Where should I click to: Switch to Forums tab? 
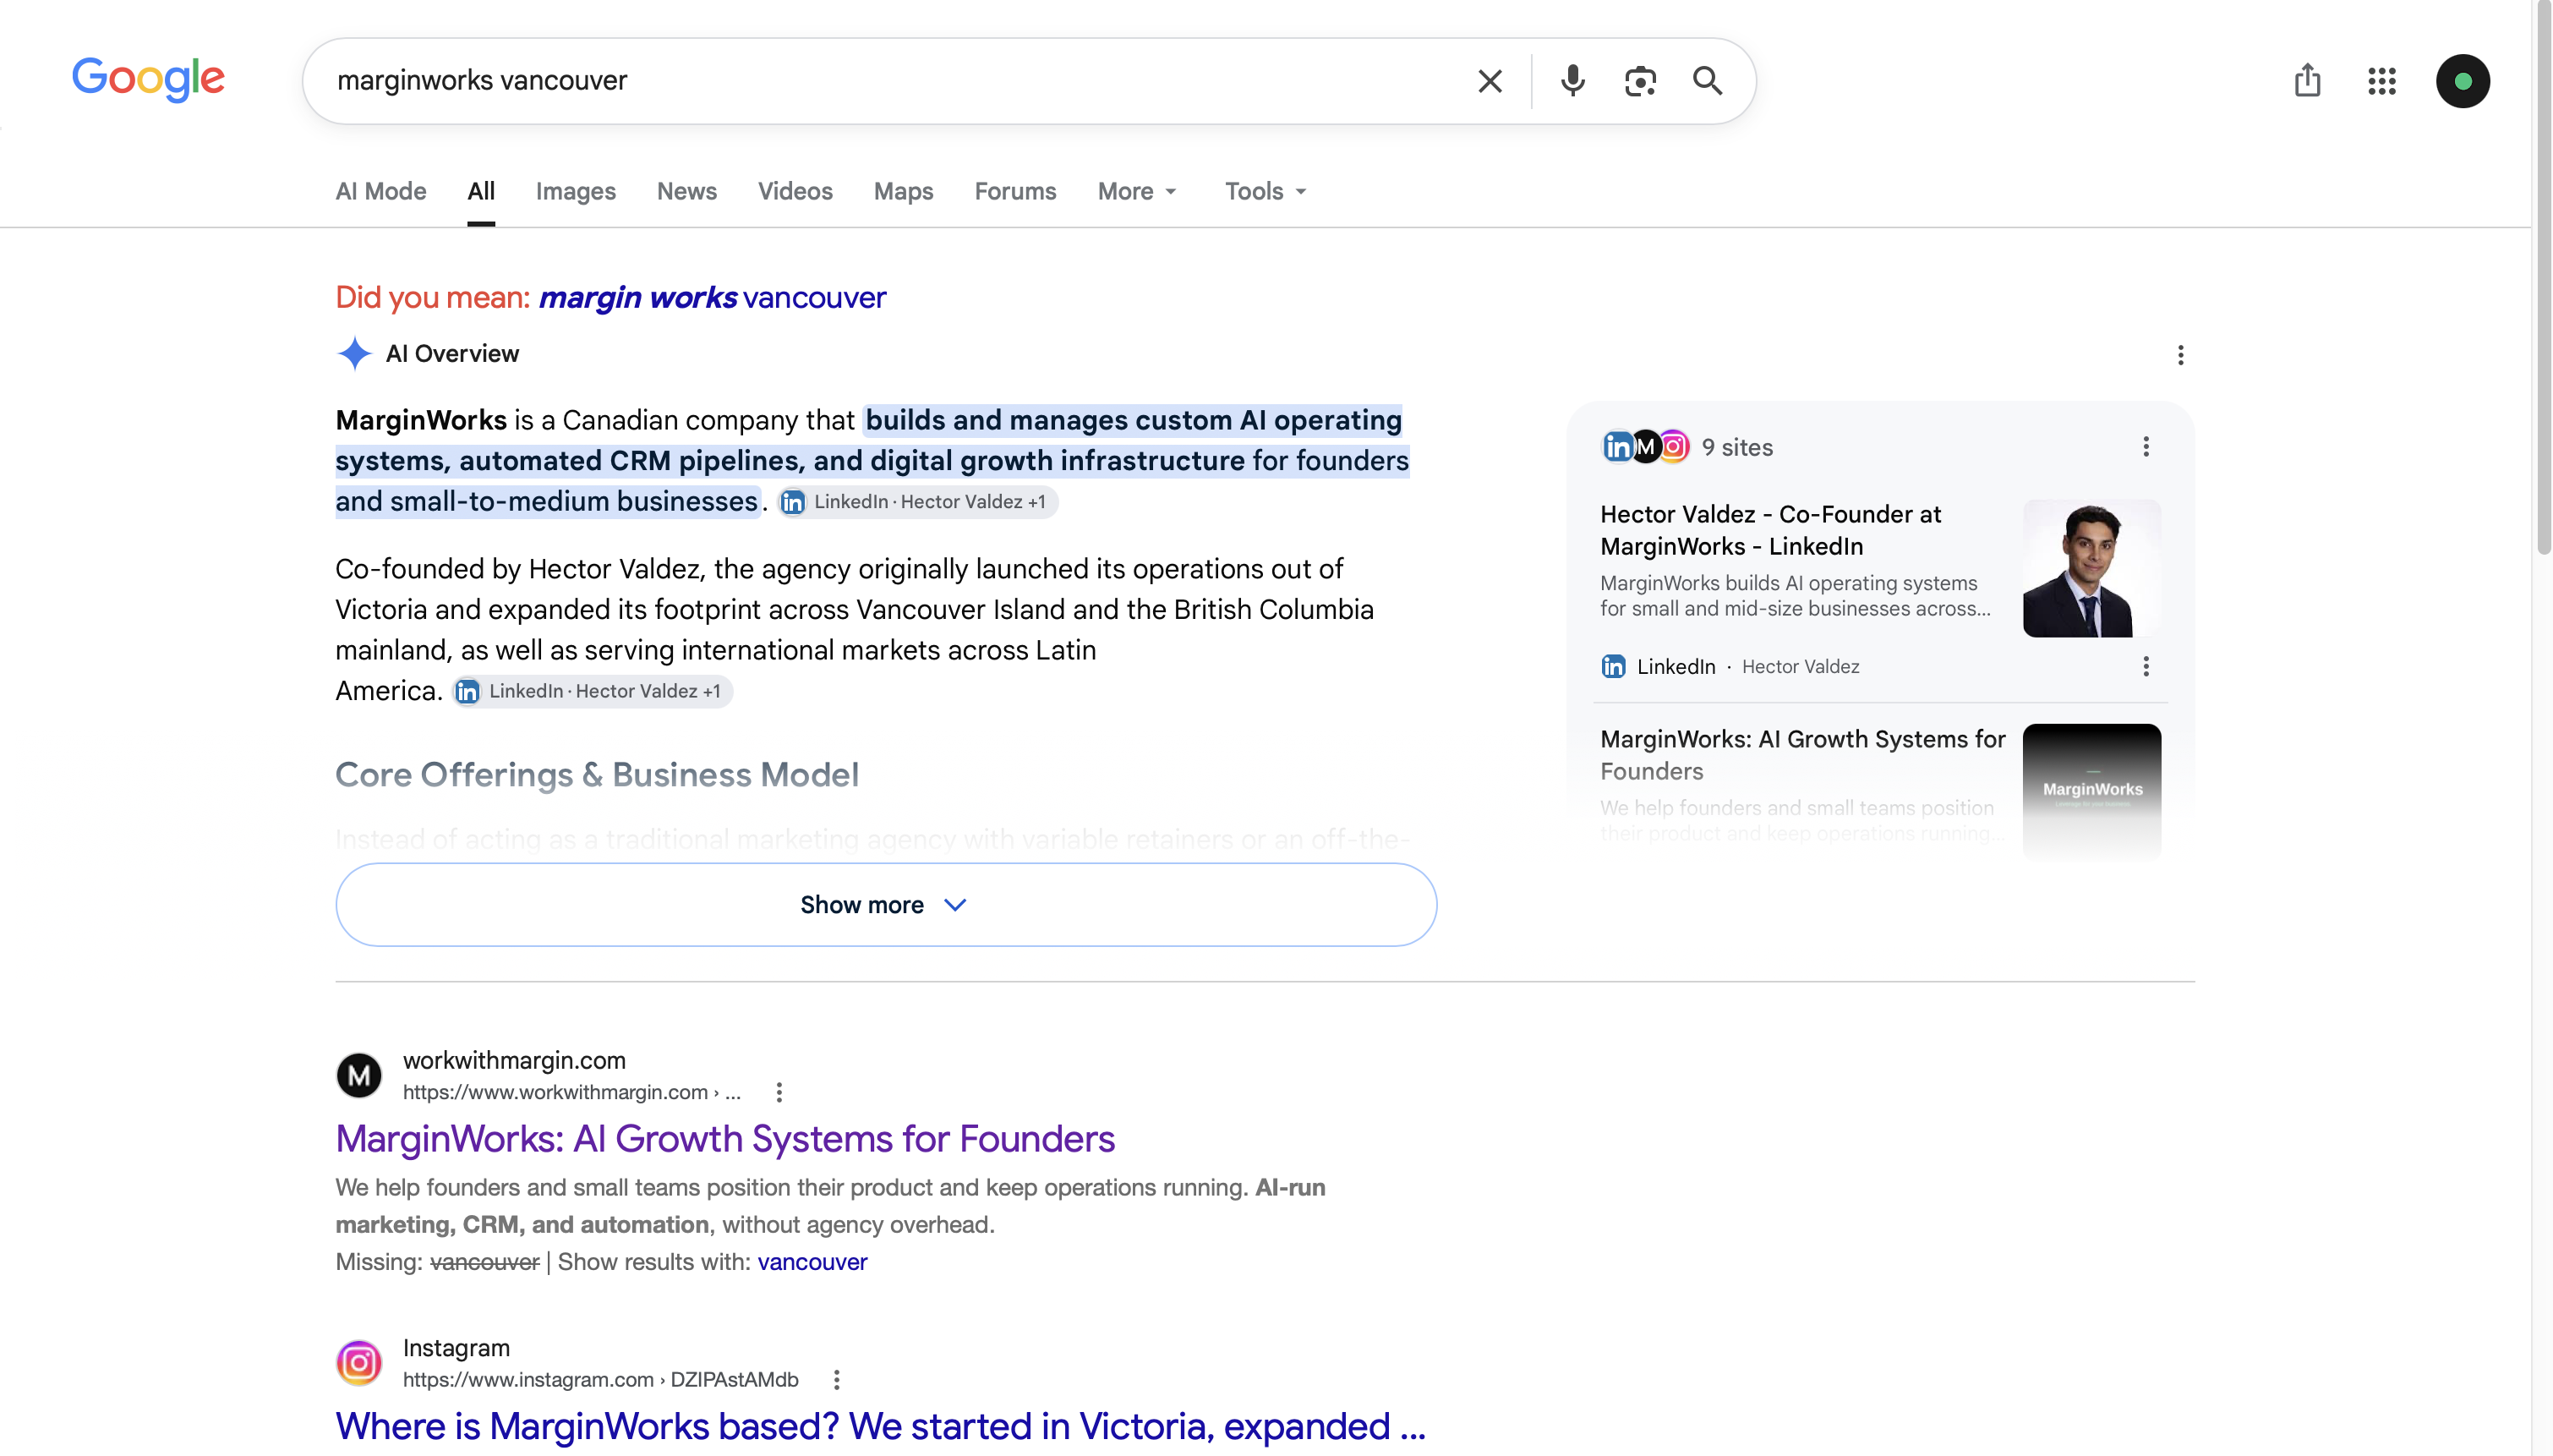tap(1014, 191)
